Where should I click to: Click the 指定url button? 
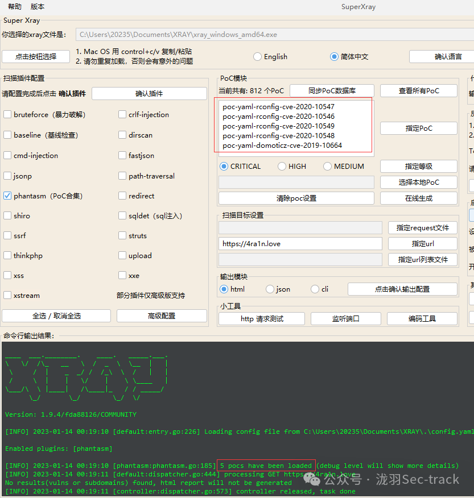tap(422, 244)
